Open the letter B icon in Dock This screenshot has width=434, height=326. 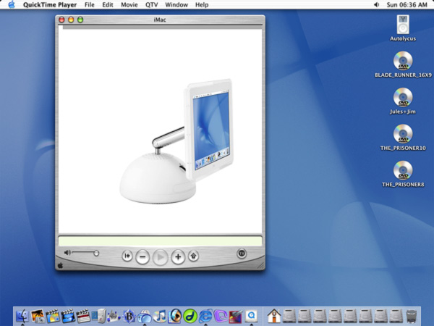click(x=129, y=316)
